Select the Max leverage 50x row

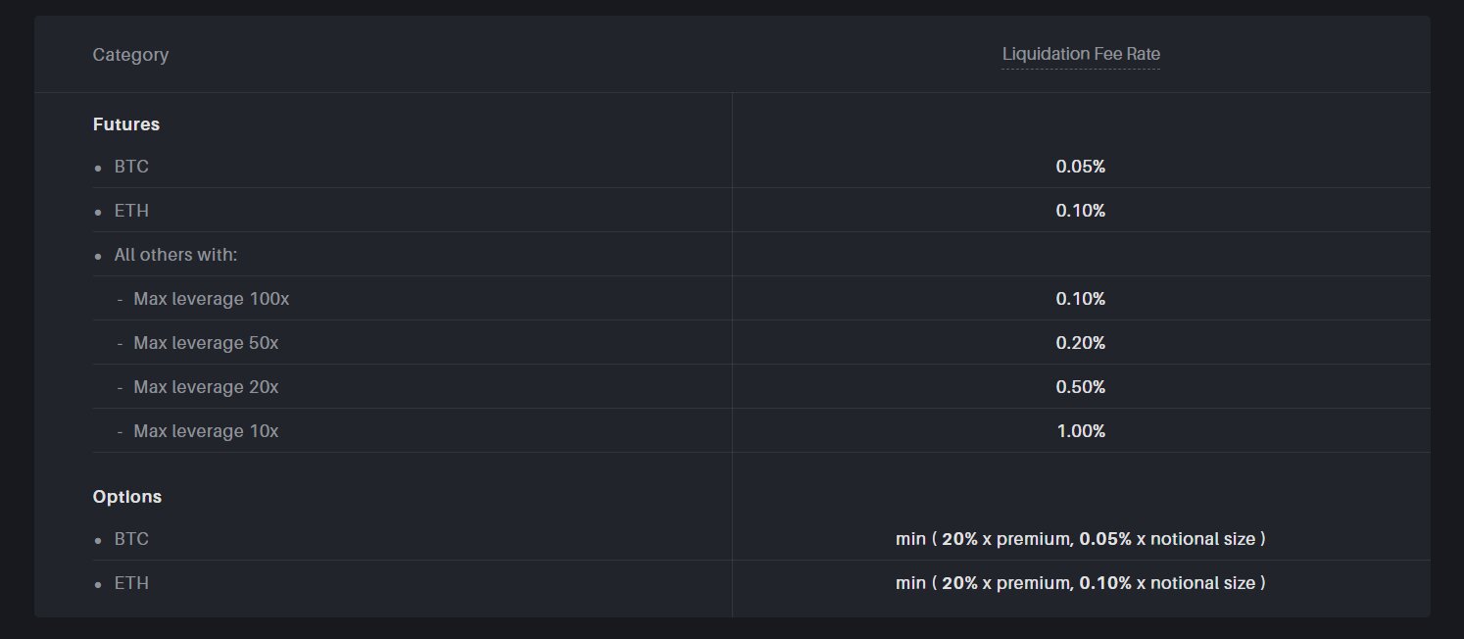tap(206, 343)
